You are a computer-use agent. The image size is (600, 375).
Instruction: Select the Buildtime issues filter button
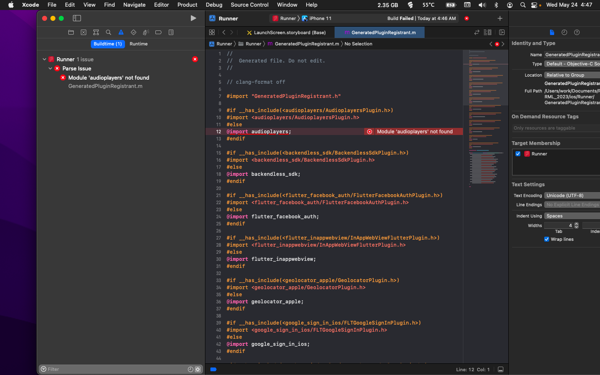click(x=107, y=44)
